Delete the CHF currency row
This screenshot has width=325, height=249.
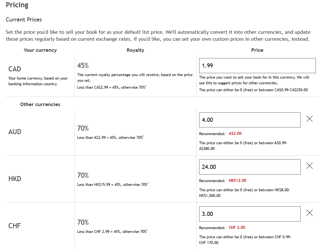point(310,213)
